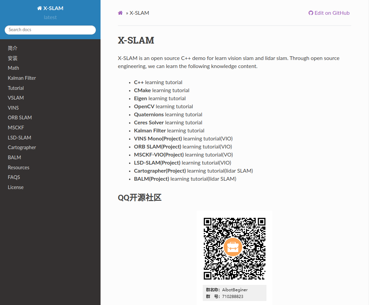Open the VINS sidebar page
Image resolution: width=369 pixels, height=305 pixels.
click(x=13, y=108)
